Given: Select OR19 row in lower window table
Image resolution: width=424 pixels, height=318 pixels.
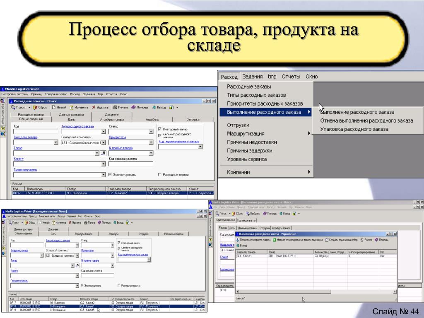Looking at the screenshot, I should [x=107, y=310].
